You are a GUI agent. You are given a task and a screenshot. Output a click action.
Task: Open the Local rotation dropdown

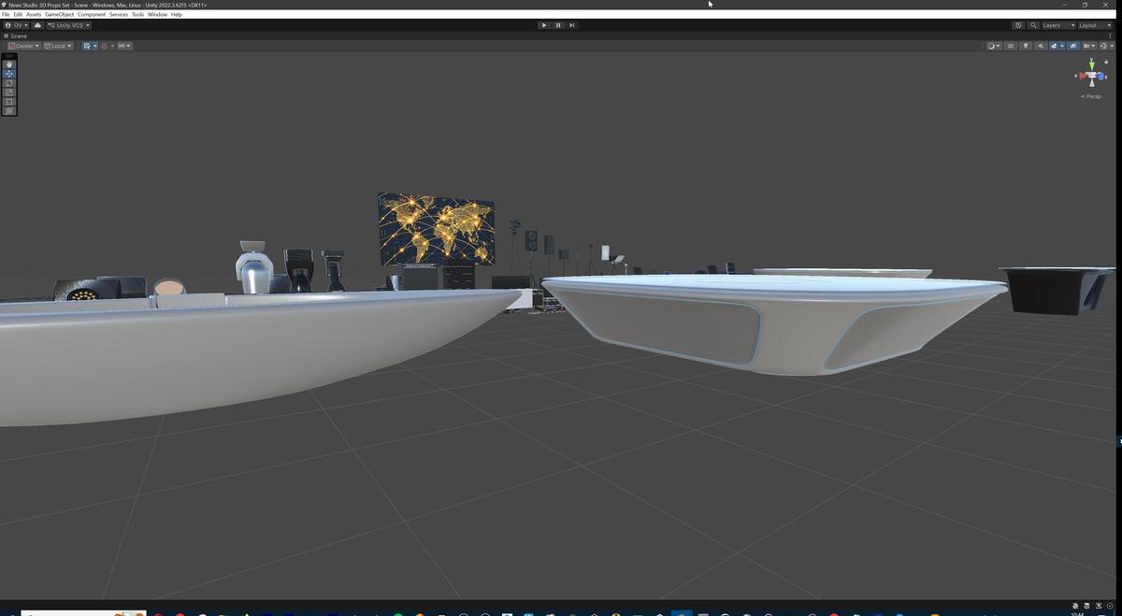(58, 46)
